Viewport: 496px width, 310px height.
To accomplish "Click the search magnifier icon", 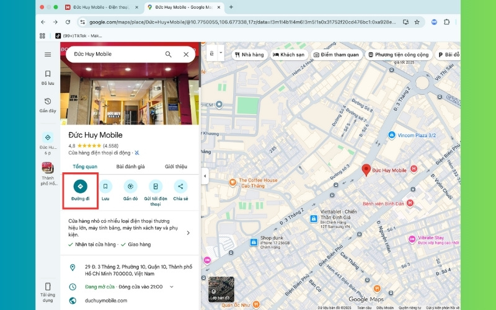I will 168,55.
